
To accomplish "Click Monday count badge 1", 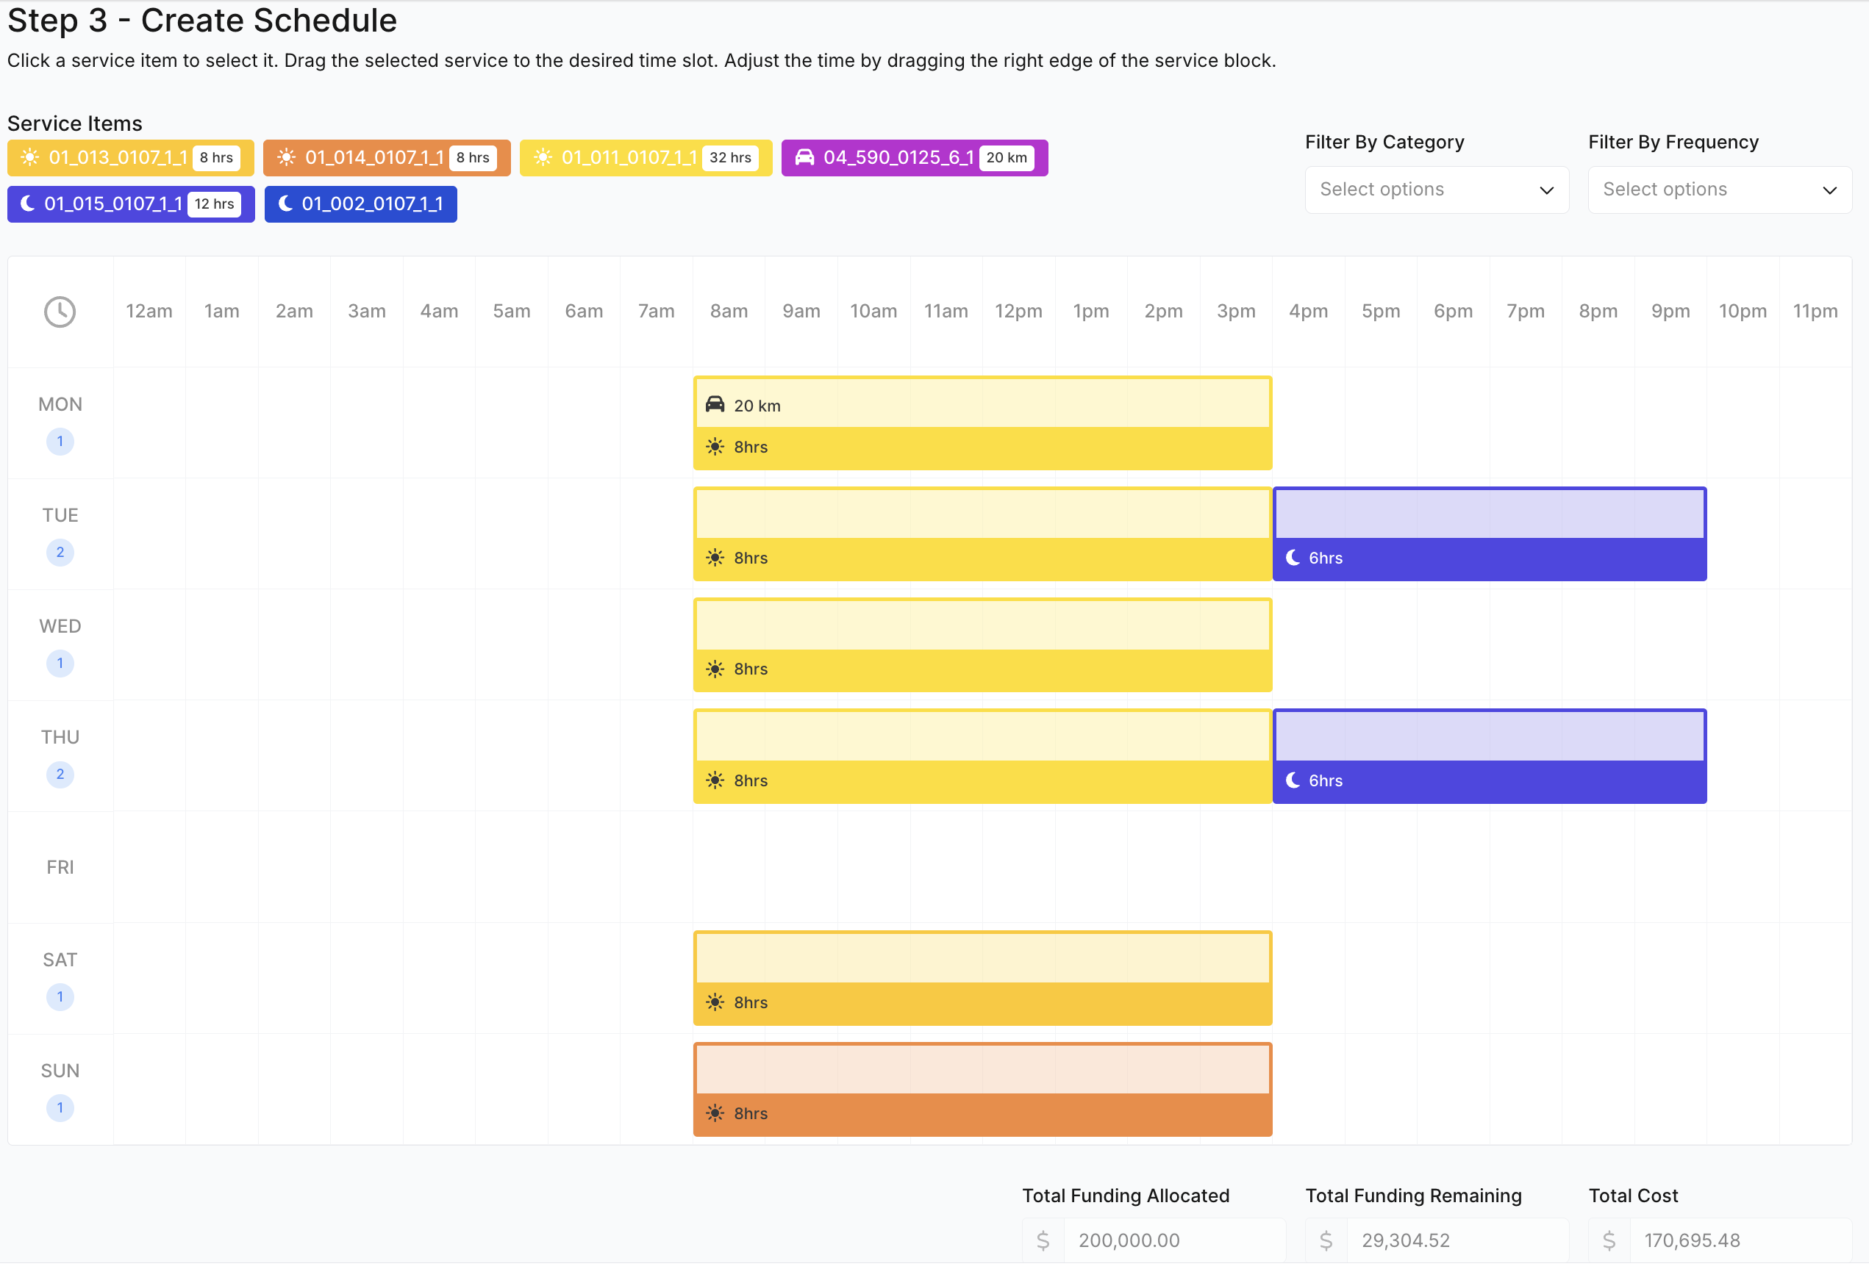I will click(x=60, y=442).
